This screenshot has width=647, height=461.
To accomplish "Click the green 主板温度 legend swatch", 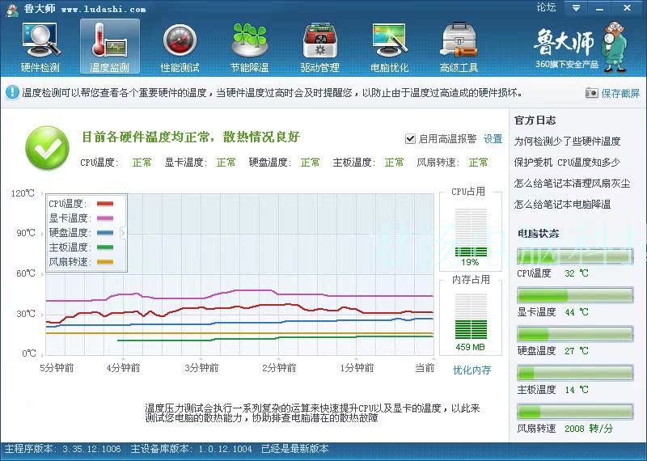I will pyautogui.click(x=105, y=247).
